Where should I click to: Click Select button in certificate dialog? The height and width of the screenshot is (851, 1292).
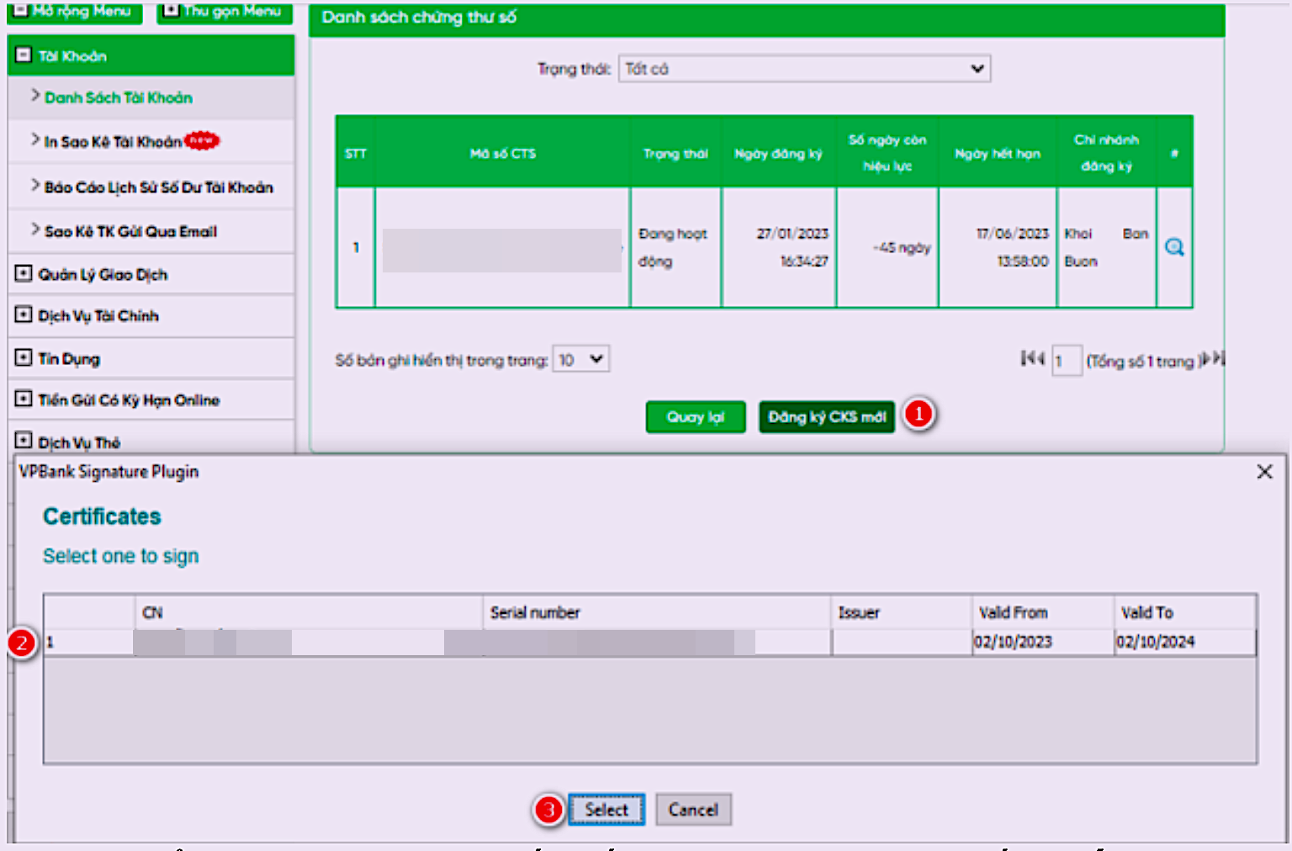pos(606,810)
